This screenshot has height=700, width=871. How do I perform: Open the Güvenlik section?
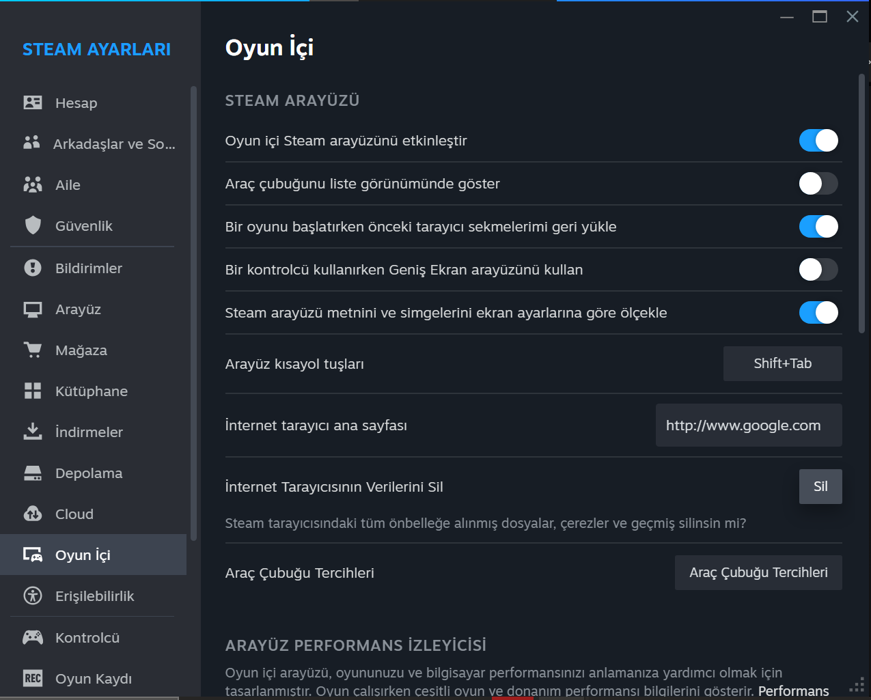93,226
